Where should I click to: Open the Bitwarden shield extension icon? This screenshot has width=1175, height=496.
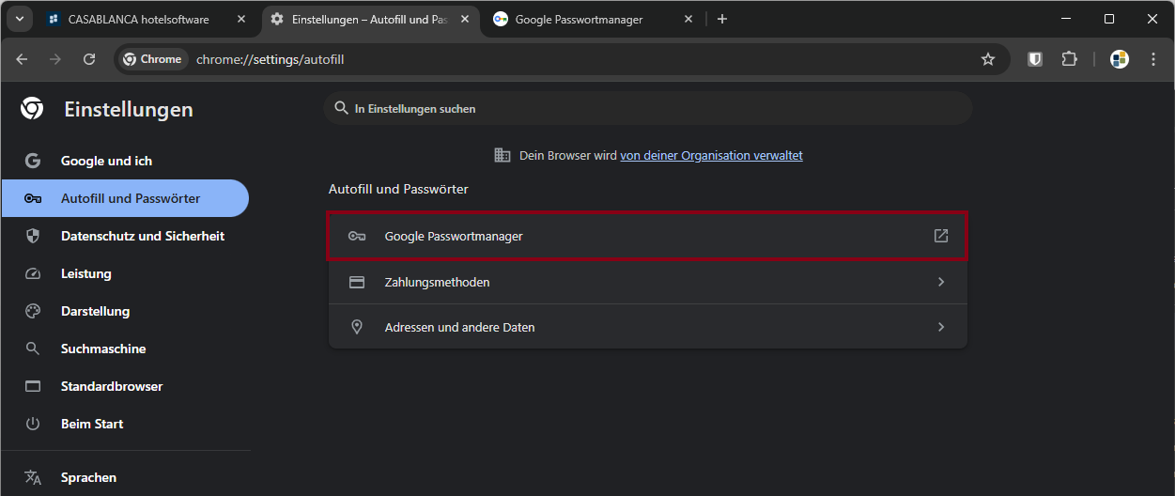[1035, 59]
